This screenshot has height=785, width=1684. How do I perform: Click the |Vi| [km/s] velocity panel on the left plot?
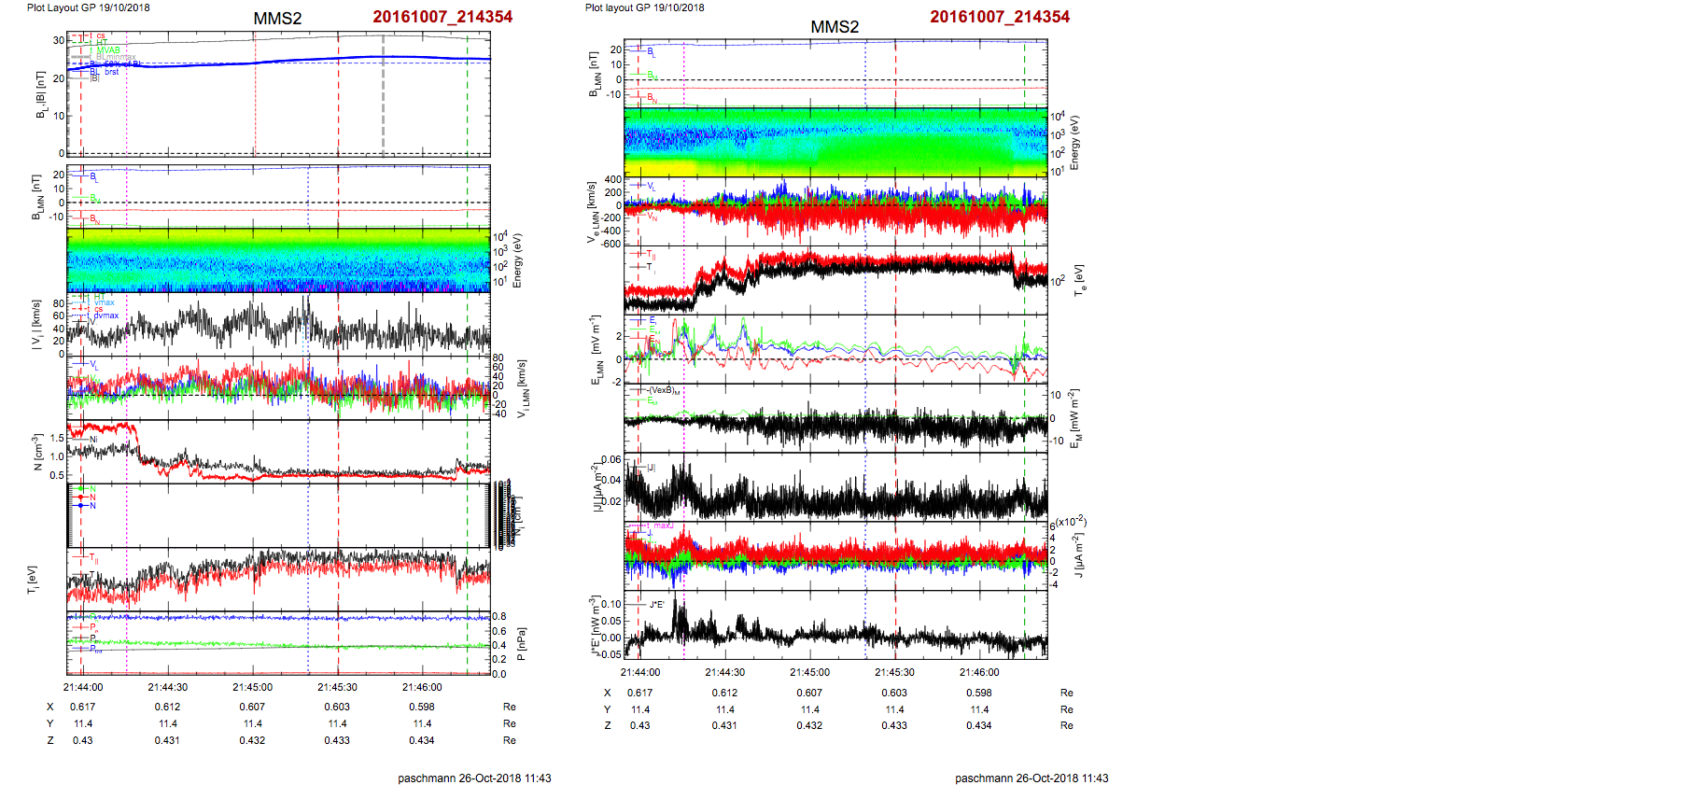tap(278, 325)
